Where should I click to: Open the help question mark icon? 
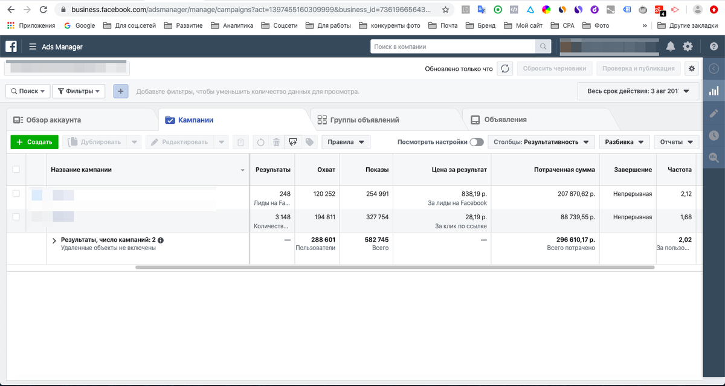pos(714,47)
